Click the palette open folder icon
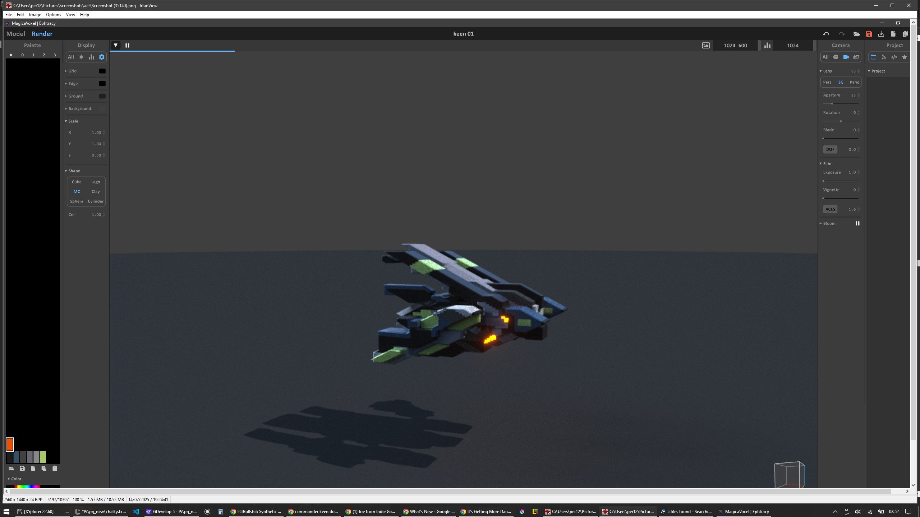 (x=11, y=469)
